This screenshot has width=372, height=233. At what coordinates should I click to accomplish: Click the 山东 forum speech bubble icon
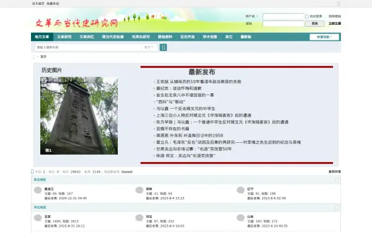click(241, 218)
